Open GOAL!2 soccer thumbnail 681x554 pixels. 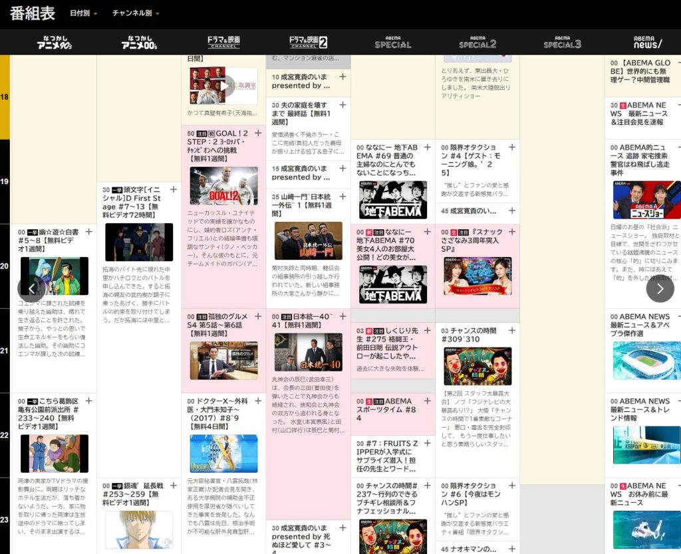click(x=223, y=186)
